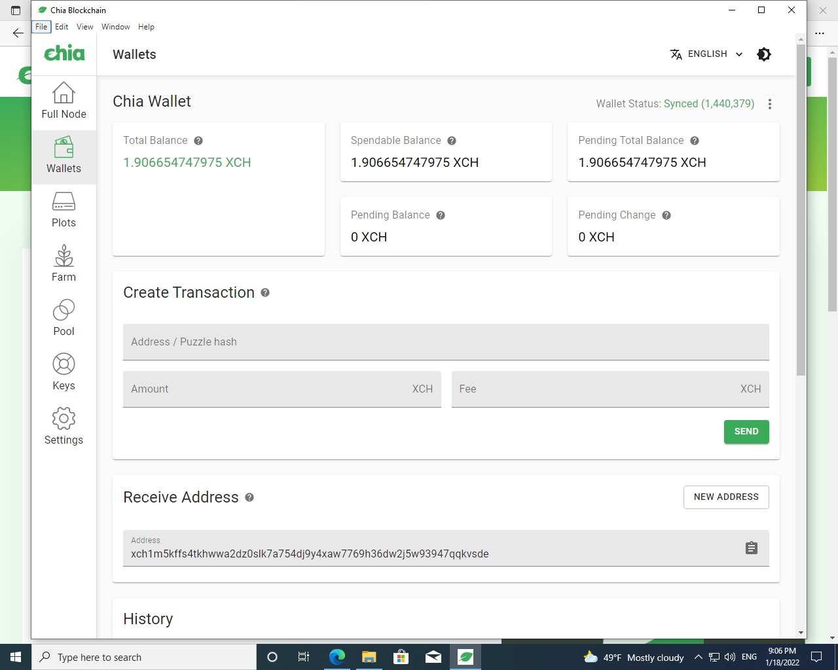Open the File menu
This screenshot has width=838, height=670.
[41, 27]
